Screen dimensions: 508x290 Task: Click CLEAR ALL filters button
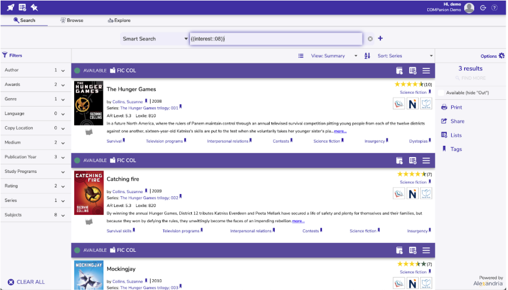[x=26, y=282]
